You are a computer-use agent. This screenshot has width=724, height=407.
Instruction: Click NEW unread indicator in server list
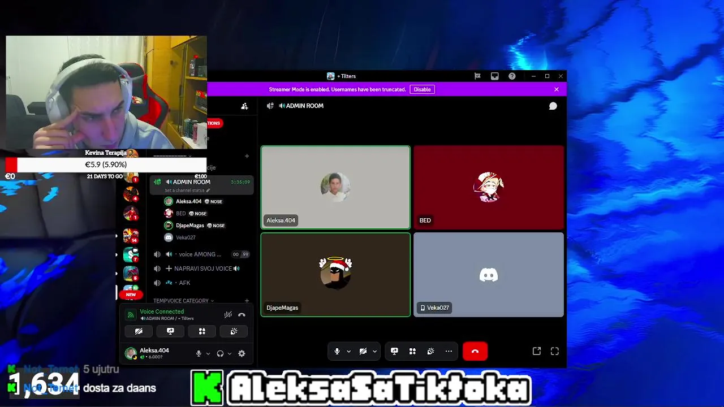(131, 295)
